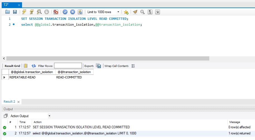Screen dimensions: 255x140
Task: Open find panel with magnifier icon
Action: [142, 12]
